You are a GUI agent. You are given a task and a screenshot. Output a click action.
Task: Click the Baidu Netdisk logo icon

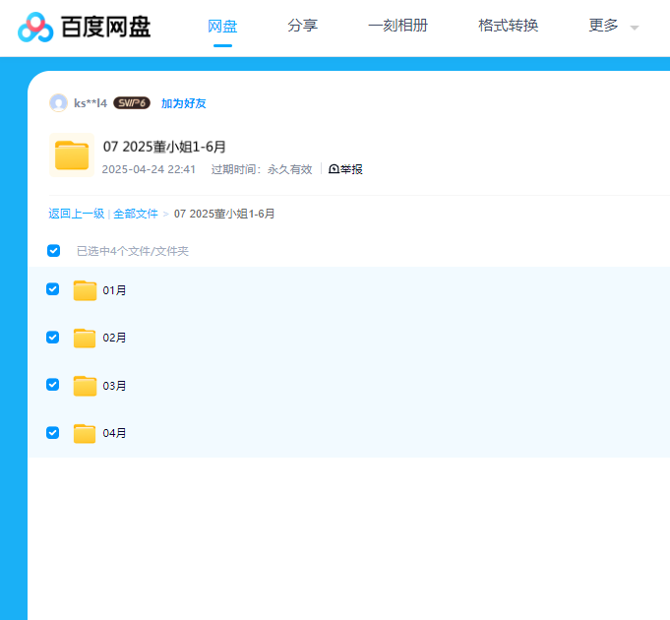click(x=35, y=27)
